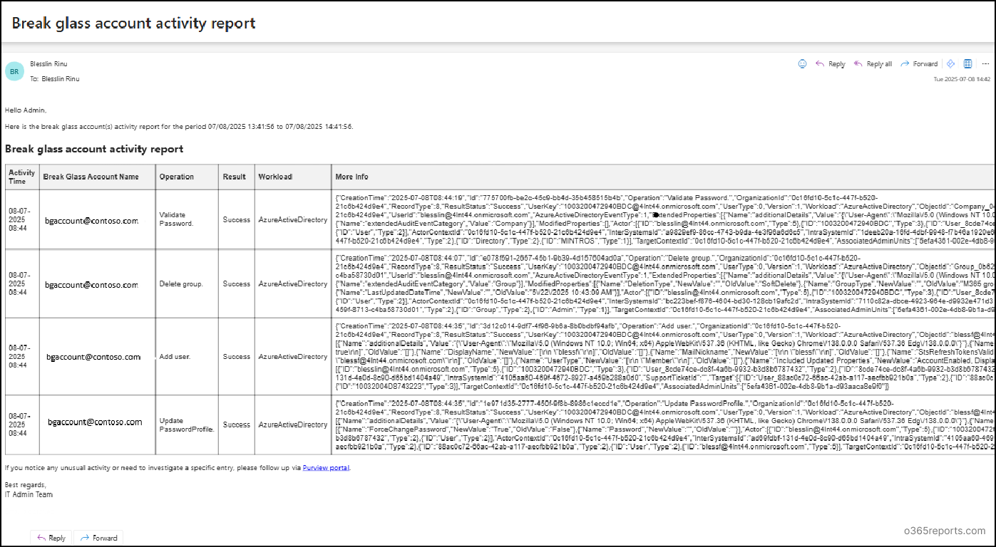The width and height of the screenshot is (996, 547).
Task: Click the Reply button at bottom
Action: pos(51,538)
